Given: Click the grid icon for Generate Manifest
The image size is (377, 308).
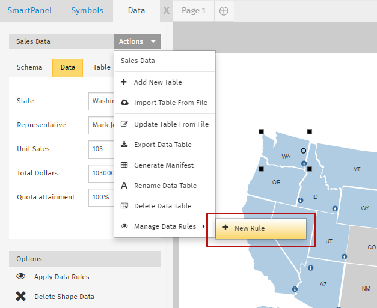Looking at the screenshot, I should click(124, 165).
